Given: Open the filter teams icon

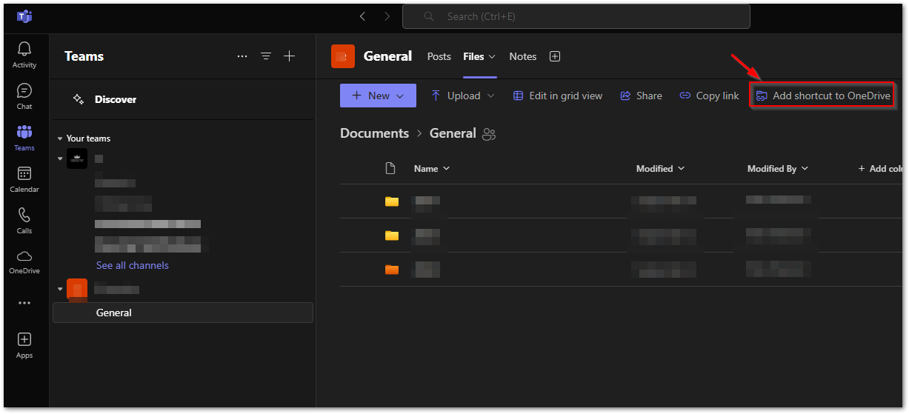Looking at the screenshot, I should point(266,56).
